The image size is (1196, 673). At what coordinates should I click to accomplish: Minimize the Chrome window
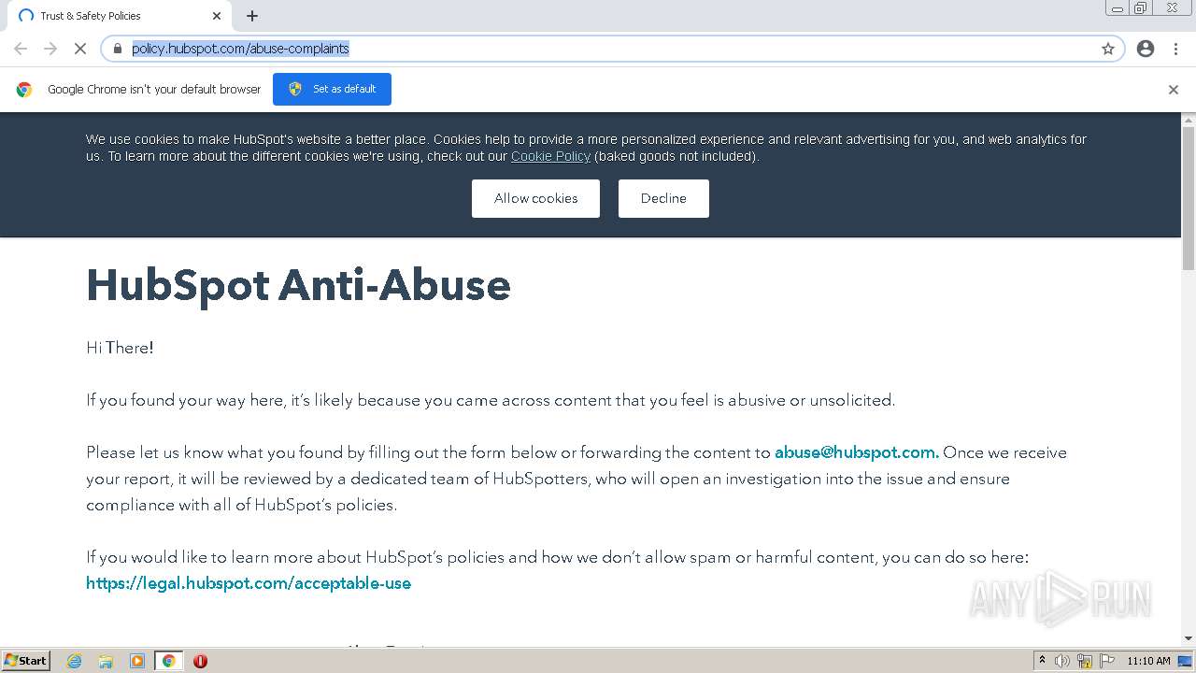(x=1118, y=8)
